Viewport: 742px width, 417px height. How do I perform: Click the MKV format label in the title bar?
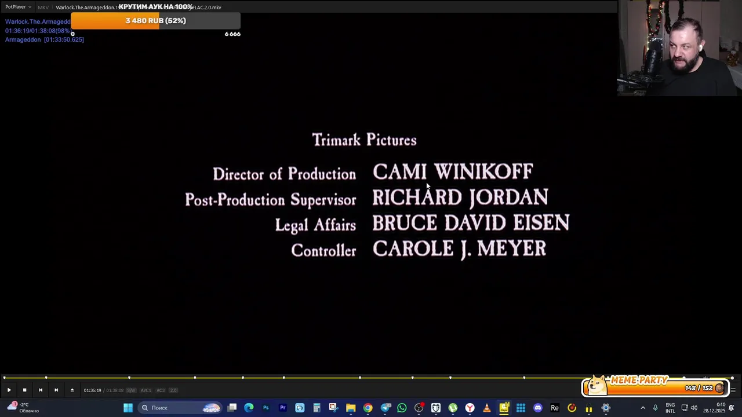click(x=43, y=7)
